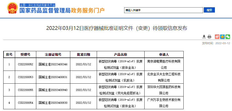The image size is (232, 111).
Task: Click approval date in row CSX2200052
Action: (83, 64)
